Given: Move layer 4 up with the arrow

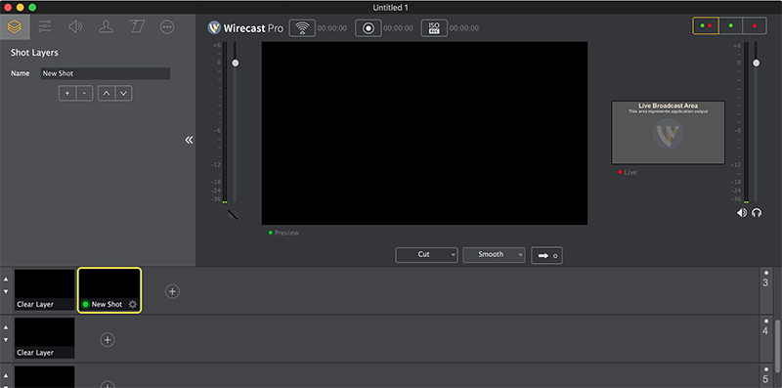Looking at the screenshot, I should tap(6, 327).
